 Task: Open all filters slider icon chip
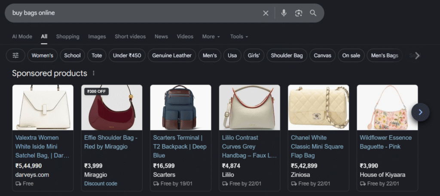click(x=16, y=55)
